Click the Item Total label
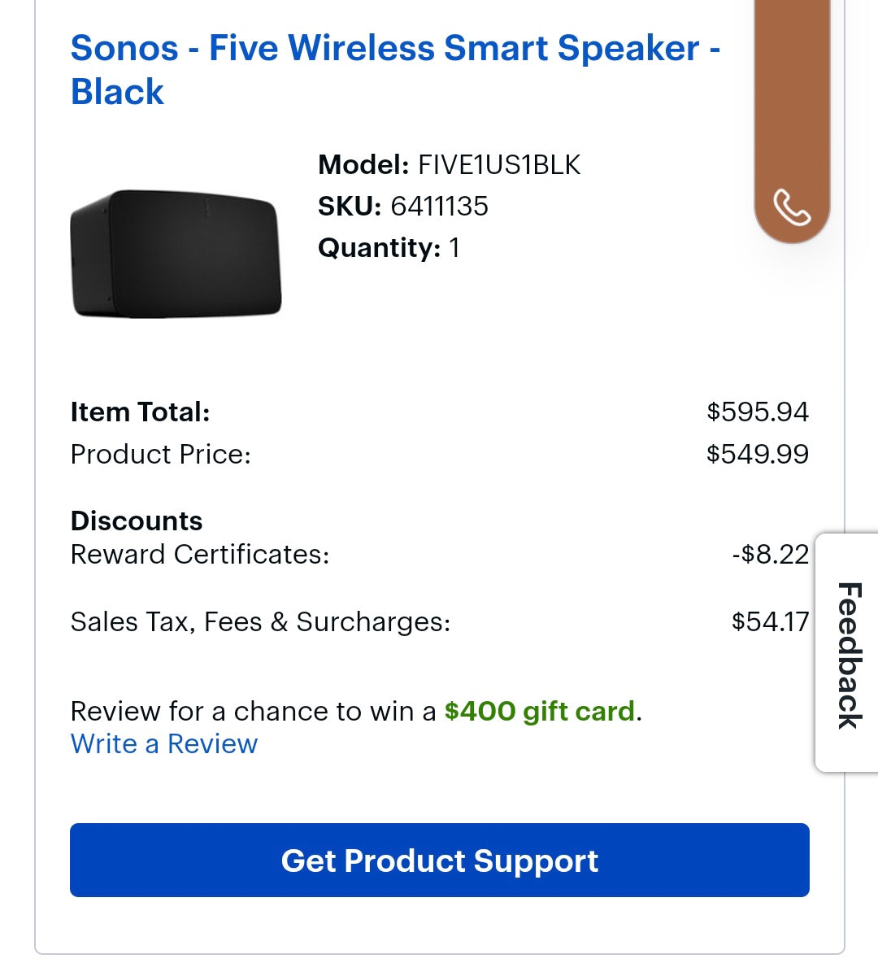 pyautogui.click(x=141, y=412)
